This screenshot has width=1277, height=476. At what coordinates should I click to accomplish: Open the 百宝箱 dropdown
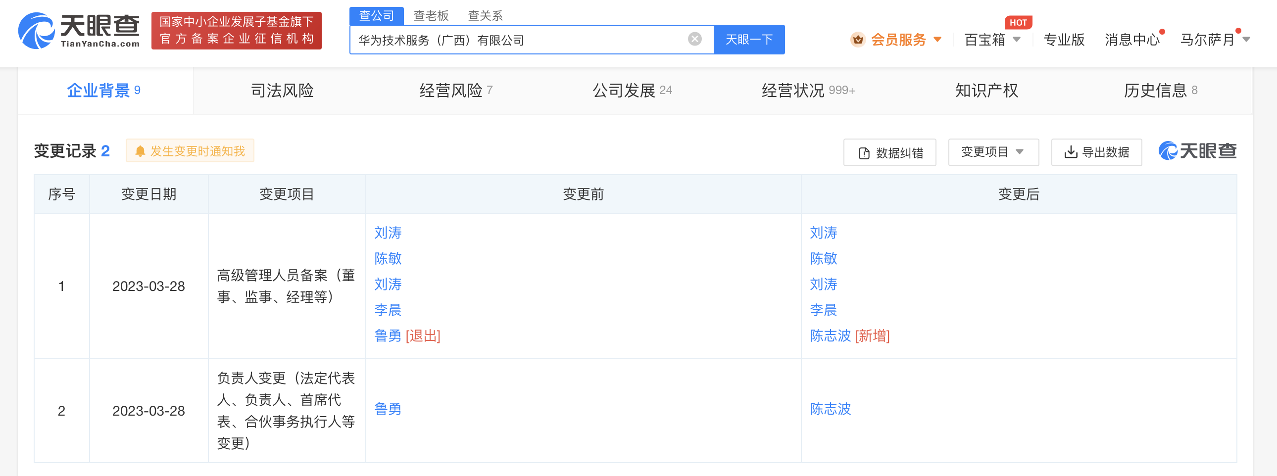(992, 40)
